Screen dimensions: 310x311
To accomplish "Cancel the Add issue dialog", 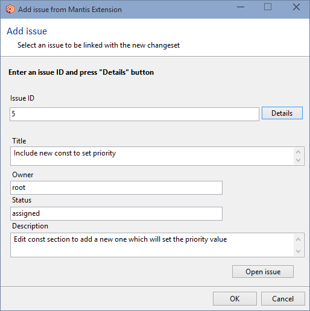I will click(x=283, y=299).
